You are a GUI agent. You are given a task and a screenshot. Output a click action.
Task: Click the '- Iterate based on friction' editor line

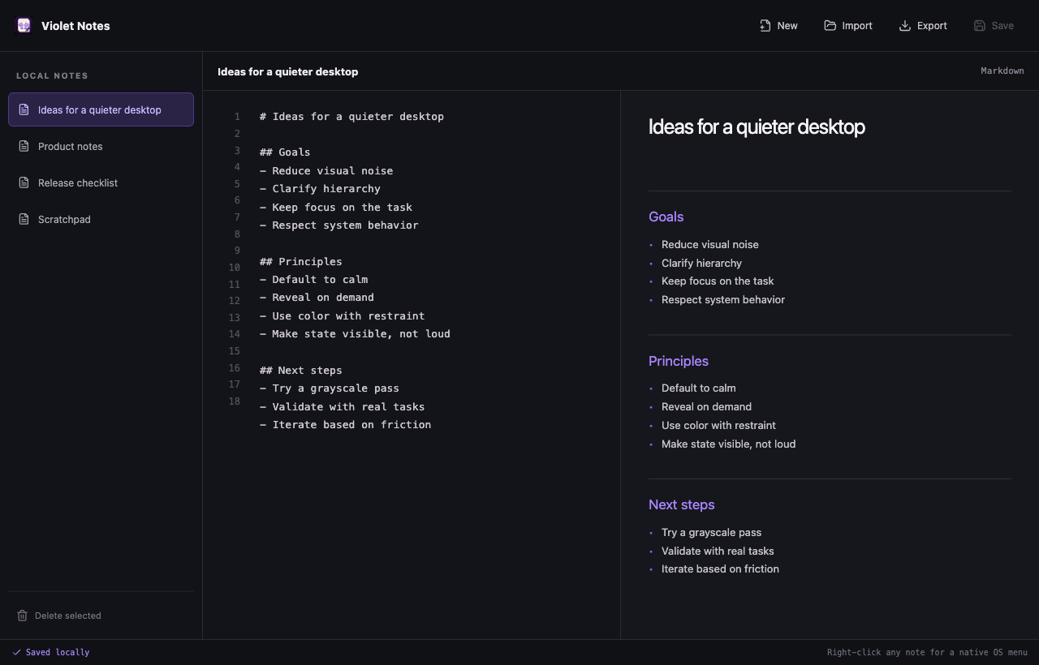point(345,424)
